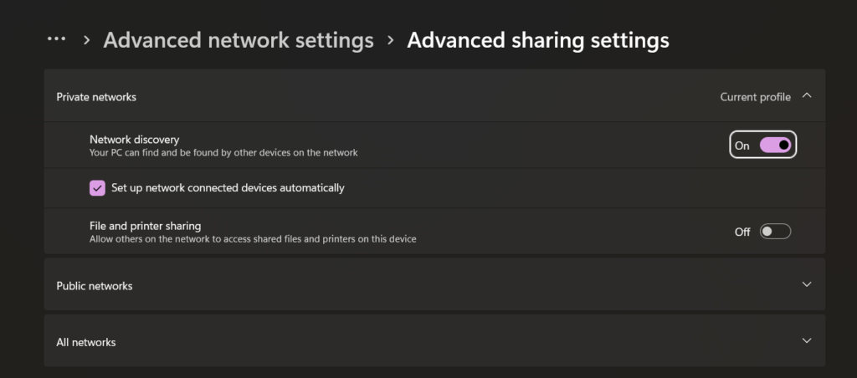
Task: Uncheck Set up network connected devices automatically
Action: [97, 188]
